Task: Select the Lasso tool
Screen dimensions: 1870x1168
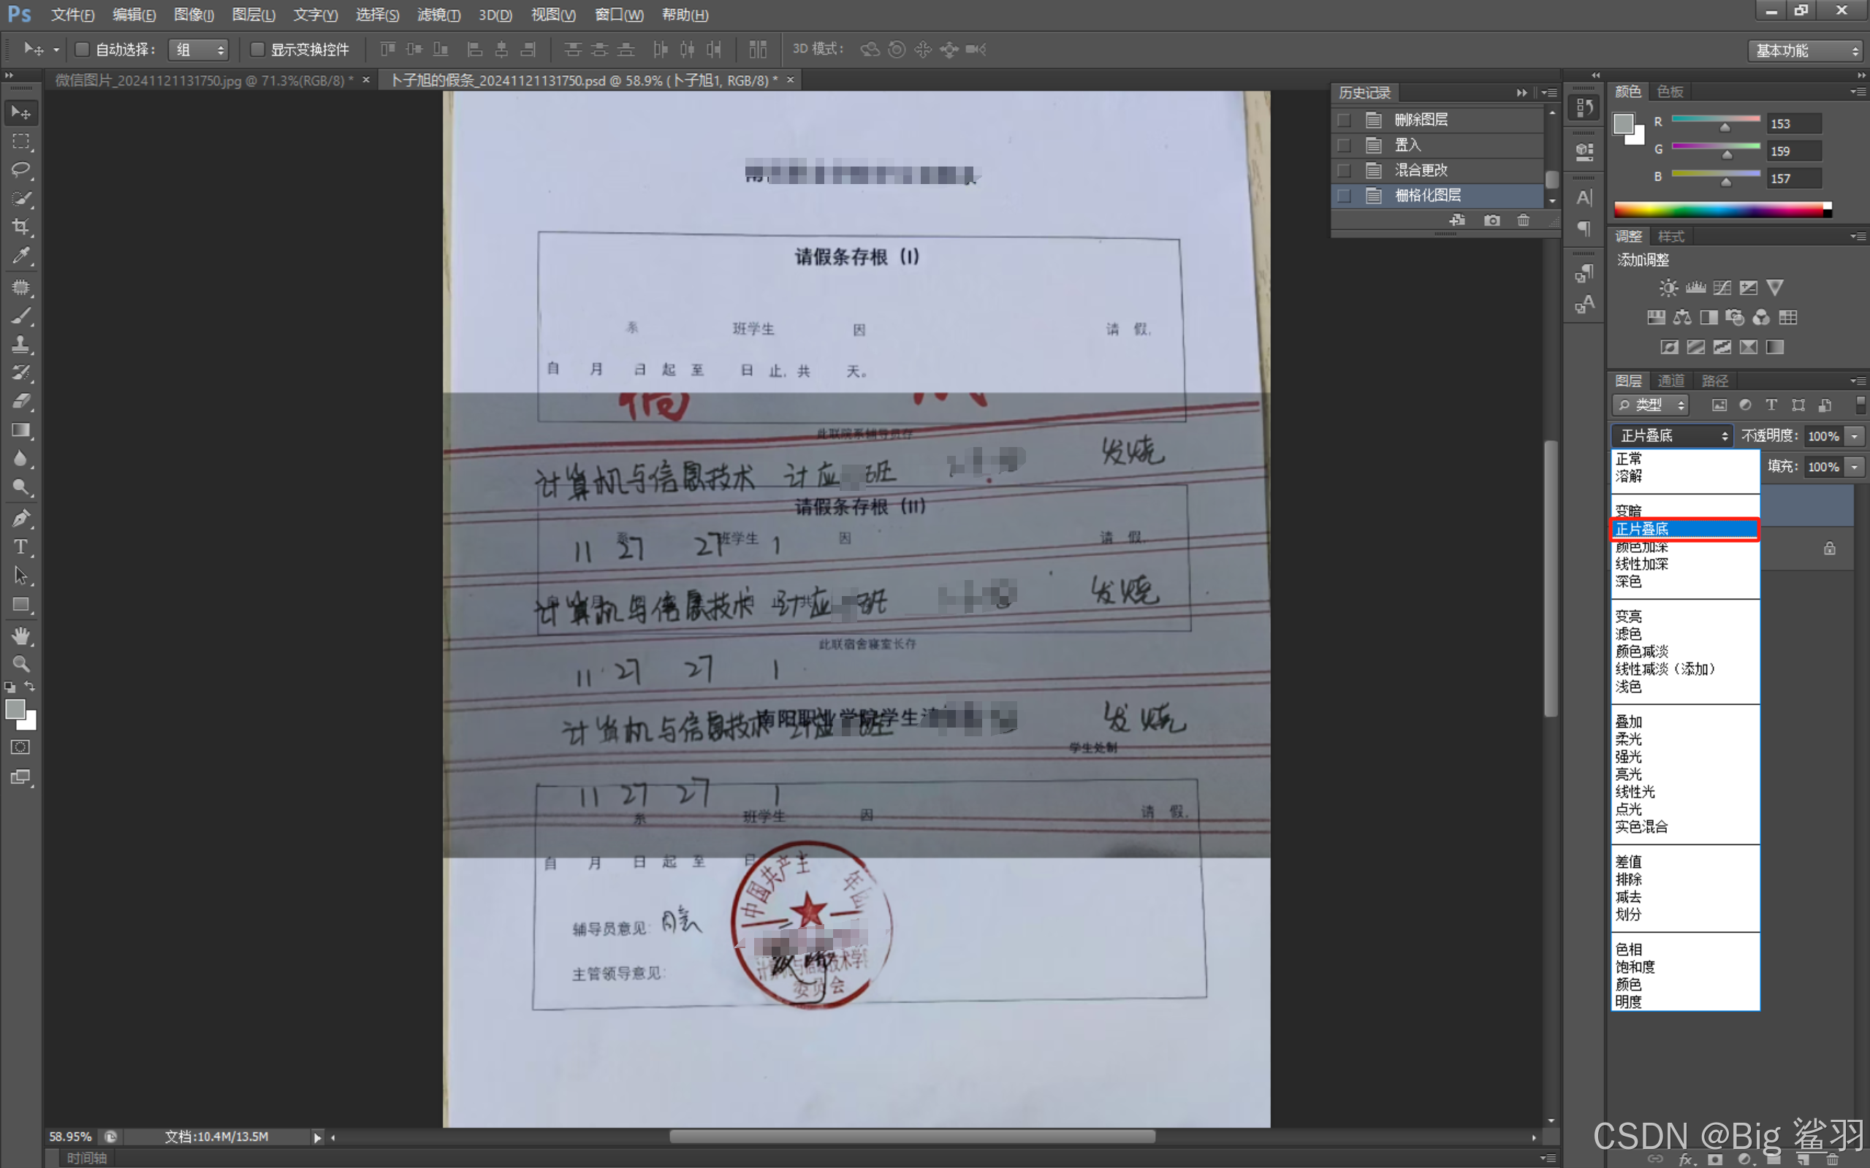Action: (21, 169)
